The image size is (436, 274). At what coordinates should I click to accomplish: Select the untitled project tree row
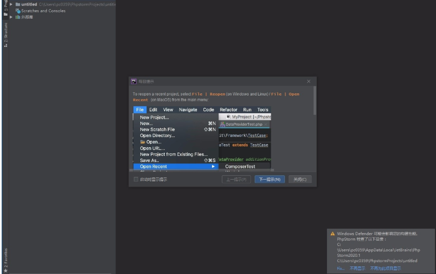[62, 4]
